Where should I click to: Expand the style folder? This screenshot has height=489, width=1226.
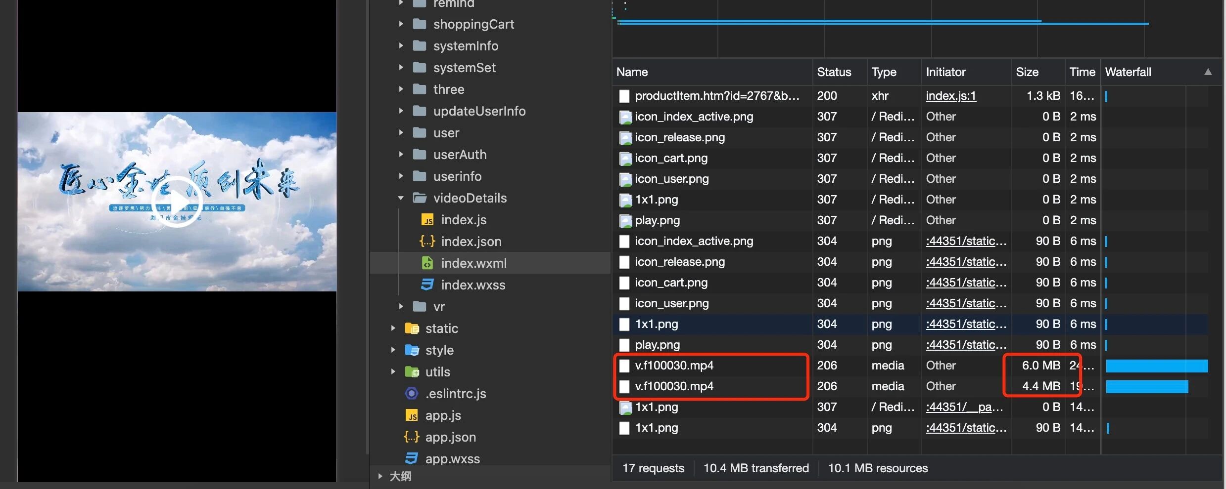(x=393, y=350)
